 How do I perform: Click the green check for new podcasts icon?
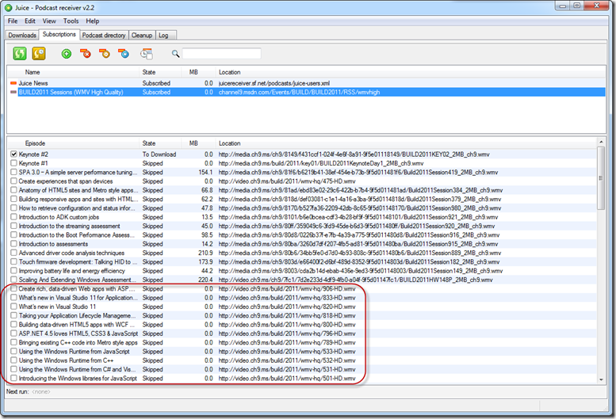click(20, 53)
